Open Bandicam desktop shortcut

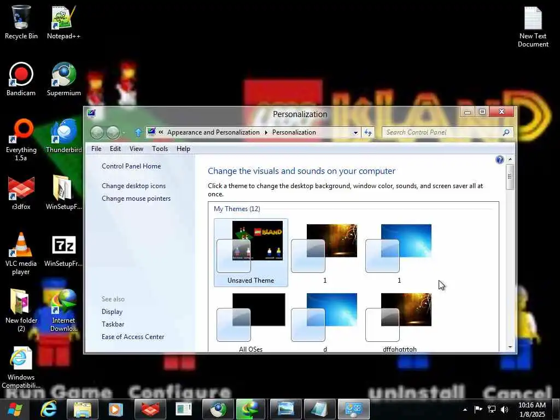coord(21,79)
